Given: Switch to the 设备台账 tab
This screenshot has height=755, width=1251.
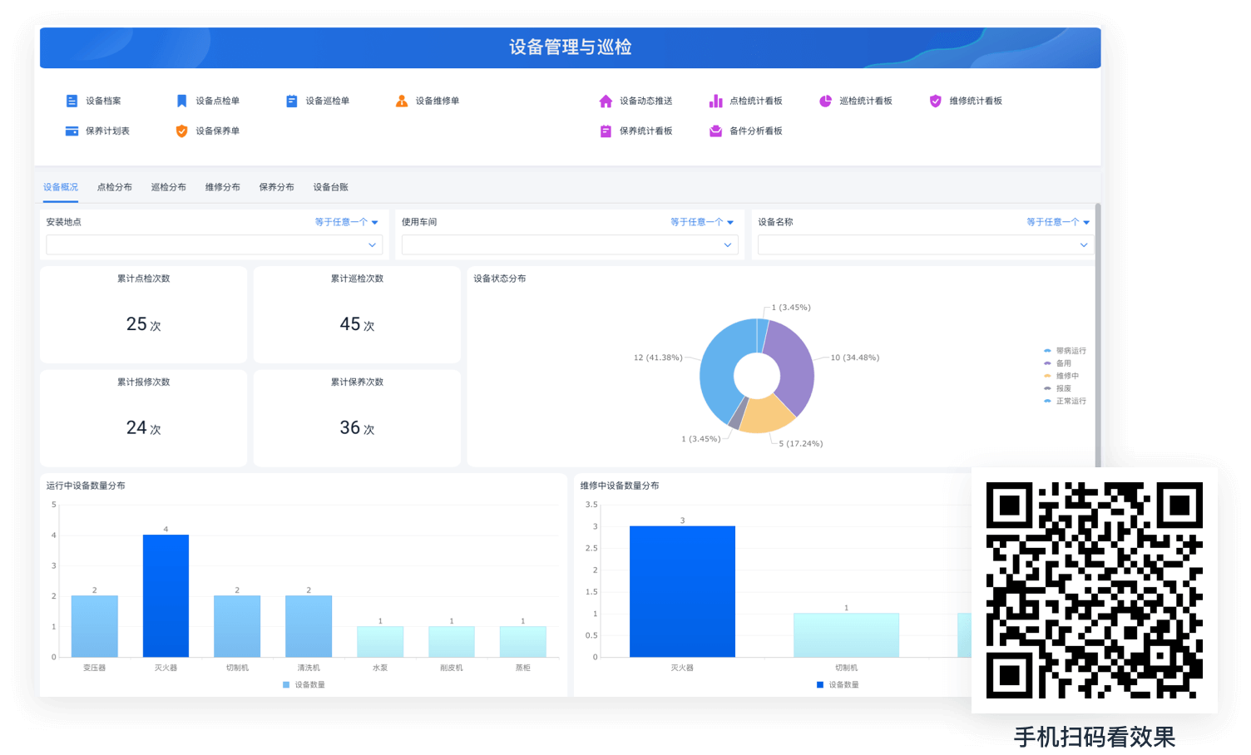Looking at the screenshot, I should 330,188.
